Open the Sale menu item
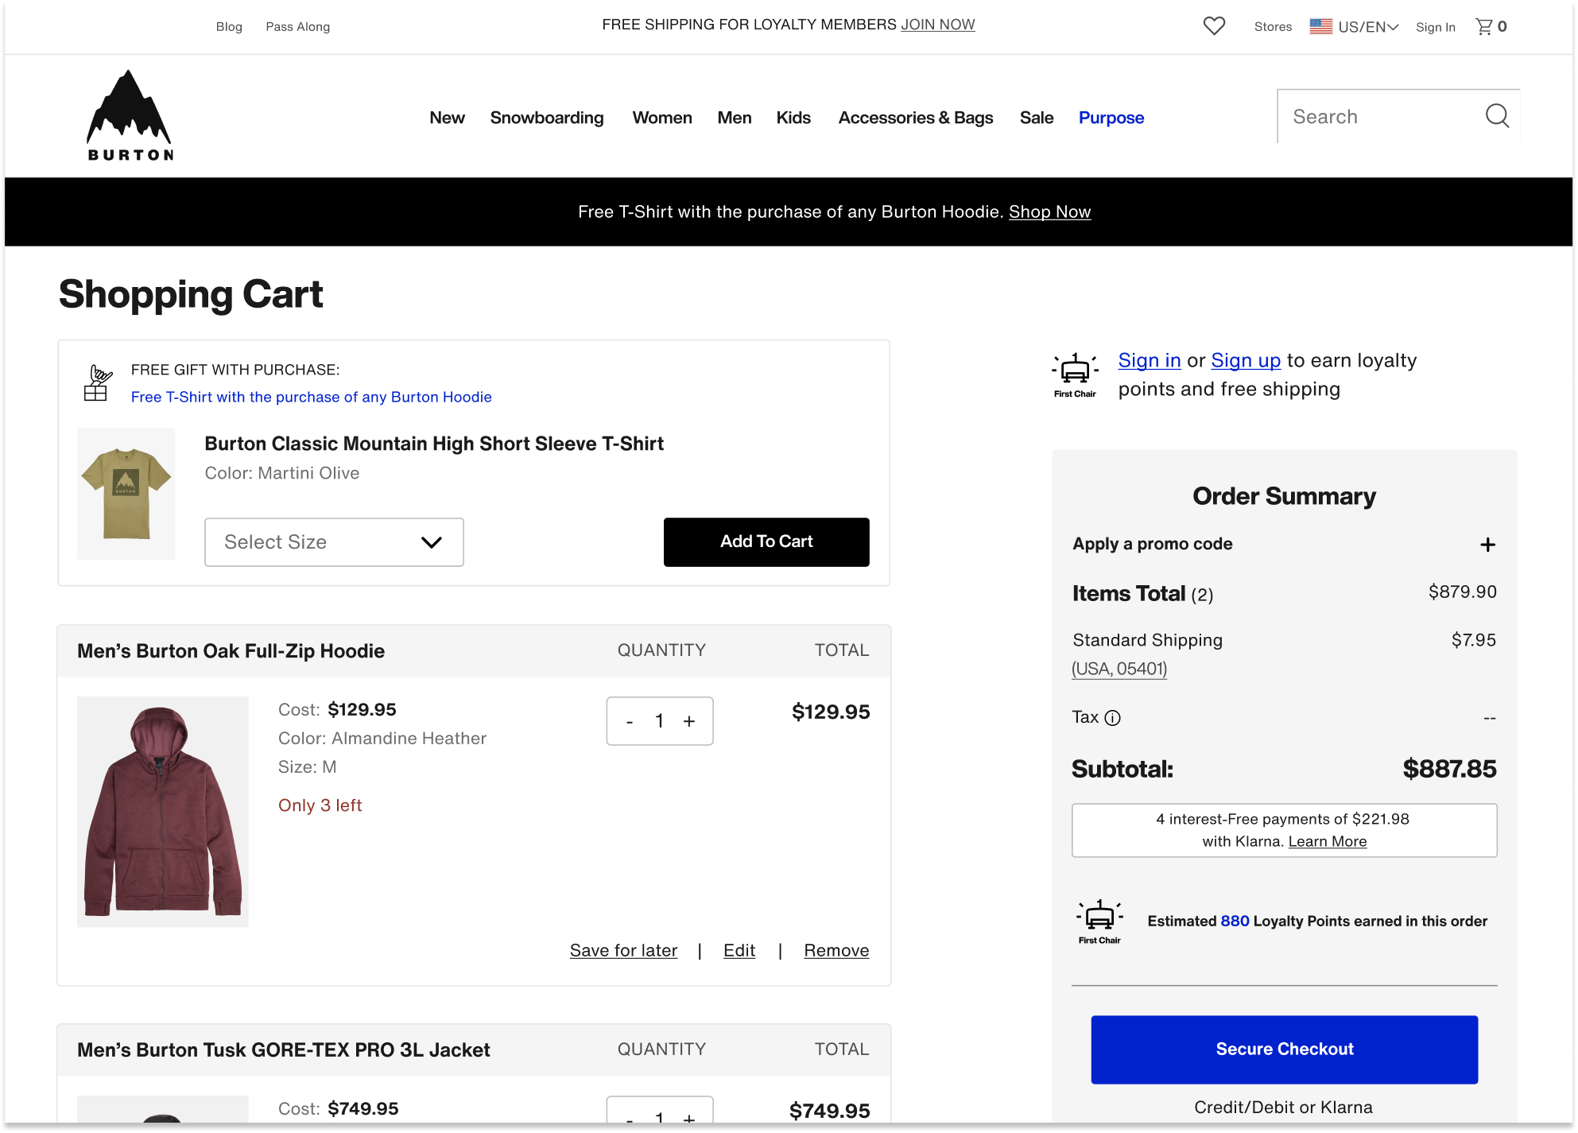 1037,118
